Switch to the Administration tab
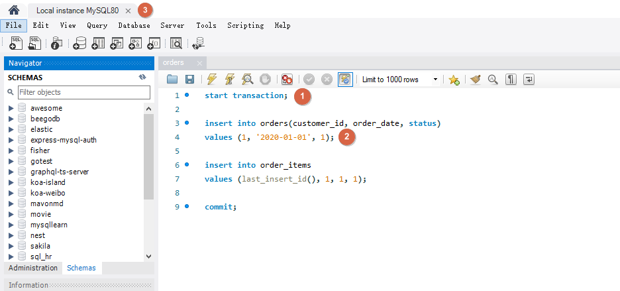The width and height of the screenshot is (620, 291). (x=33, y=268)
